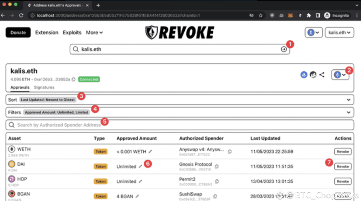Click the Gnosis Protocol spender name
The height and width of the screenshot is (203, 361).
195,164
